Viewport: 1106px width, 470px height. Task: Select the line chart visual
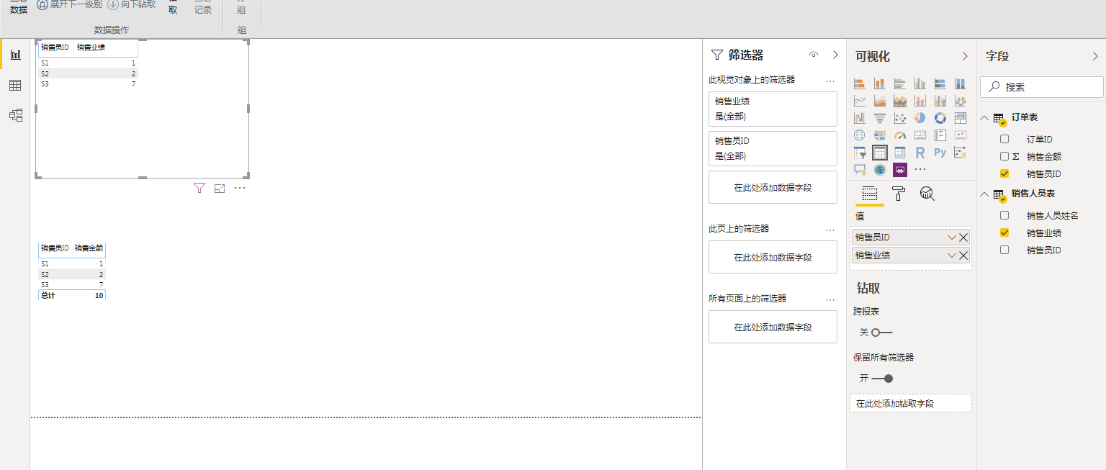coord(859,101)
